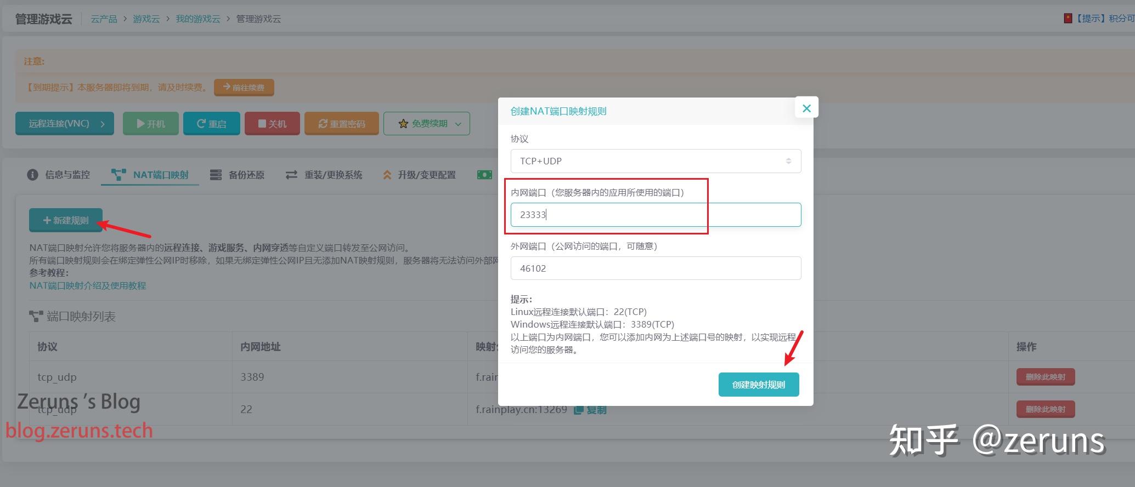Click the 重置密码 button

click(x=341, y=124)
